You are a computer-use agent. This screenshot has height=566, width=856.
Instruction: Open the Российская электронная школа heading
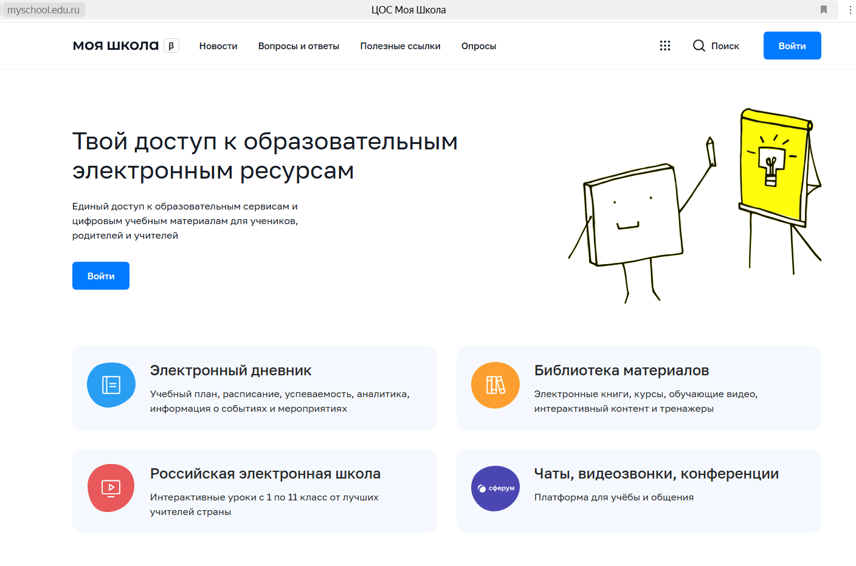265,474
